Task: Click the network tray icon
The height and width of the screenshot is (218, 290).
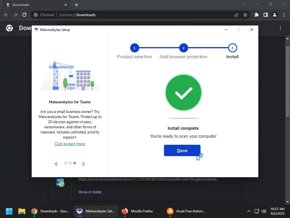Action: 257,211
